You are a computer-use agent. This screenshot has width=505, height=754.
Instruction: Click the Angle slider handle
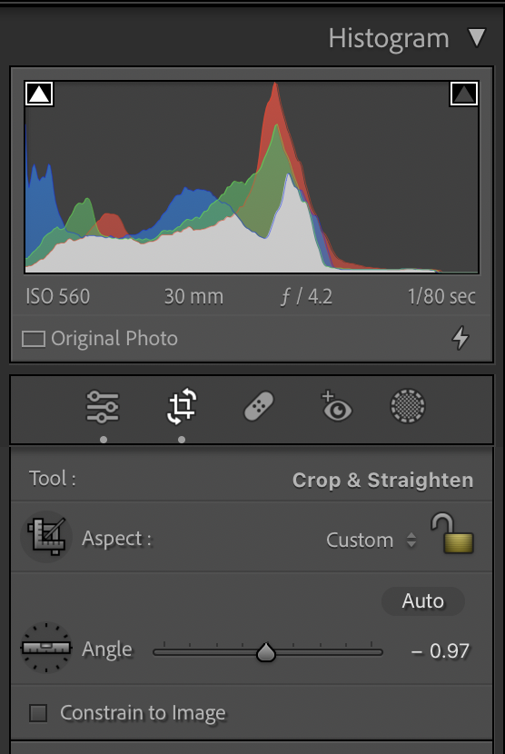266,652
